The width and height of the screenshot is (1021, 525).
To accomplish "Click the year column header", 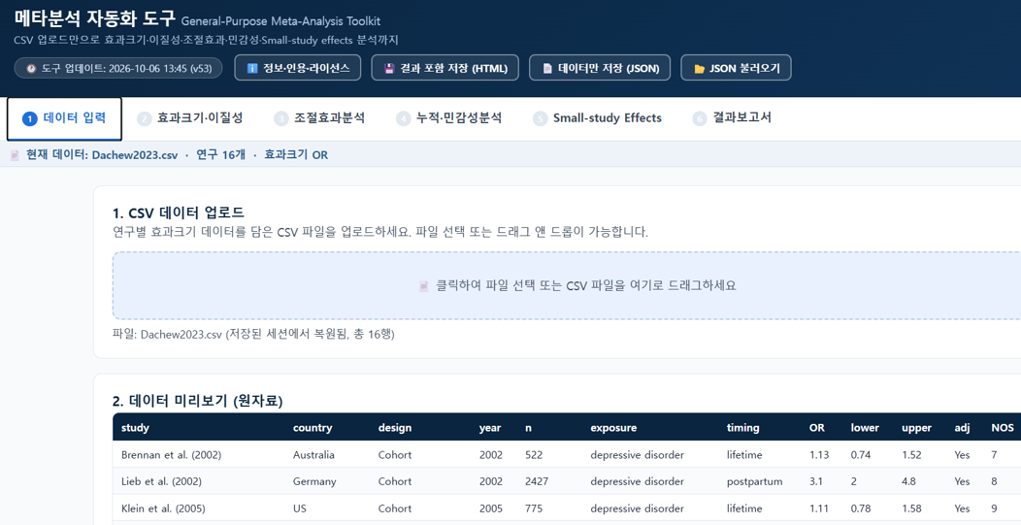I will pyautogui.click(x=490, y=428).
